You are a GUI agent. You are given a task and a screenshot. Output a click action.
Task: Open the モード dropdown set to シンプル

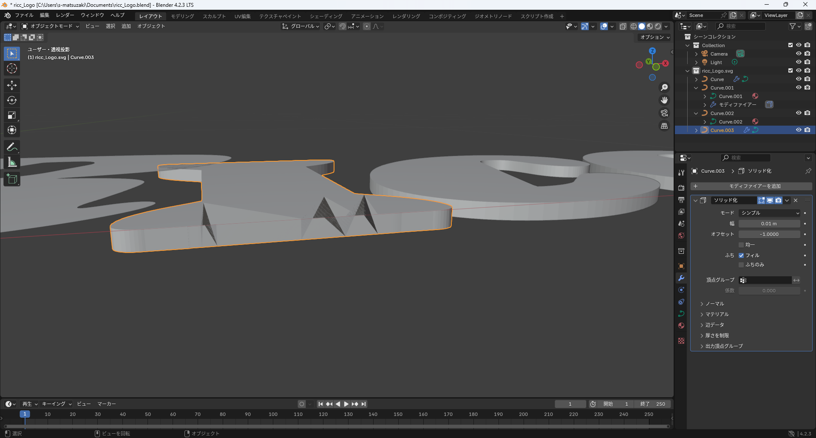770,213
